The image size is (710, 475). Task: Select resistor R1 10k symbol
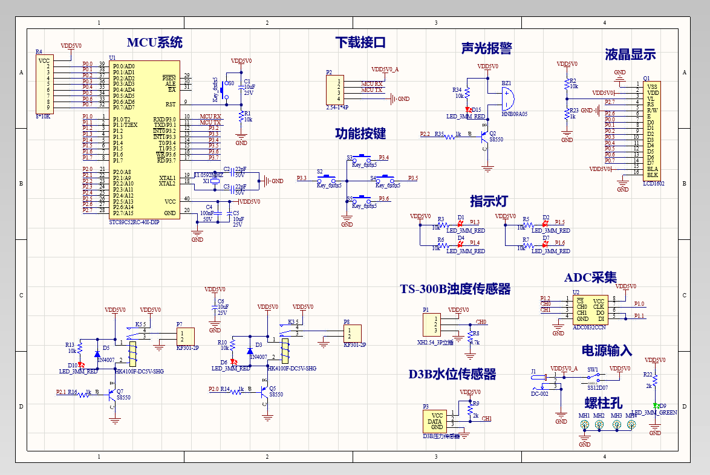(241, 116)
